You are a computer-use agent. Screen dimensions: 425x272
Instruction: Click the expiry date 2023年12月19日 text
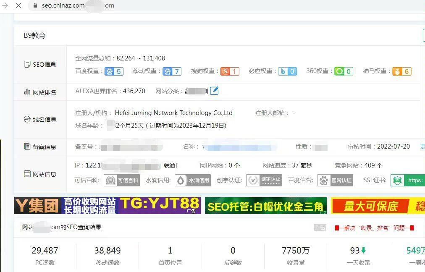[202, 126]
